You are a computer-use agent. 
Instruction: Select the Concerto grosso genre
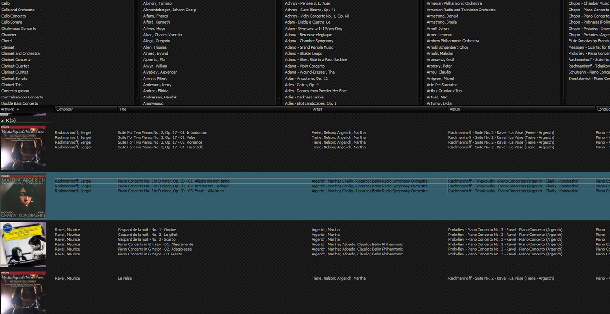click(15, 91)
